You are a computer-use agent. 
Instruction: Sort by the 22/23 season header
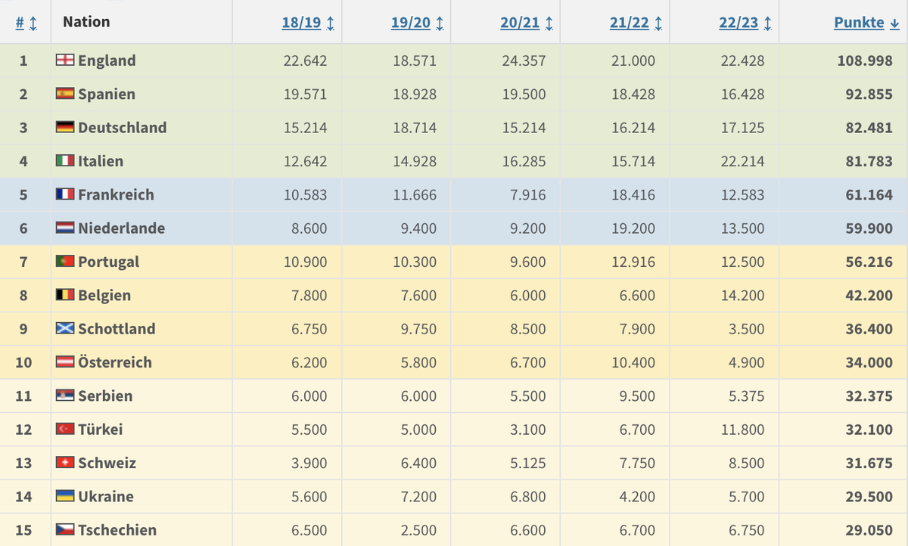[x=745, y=23]
